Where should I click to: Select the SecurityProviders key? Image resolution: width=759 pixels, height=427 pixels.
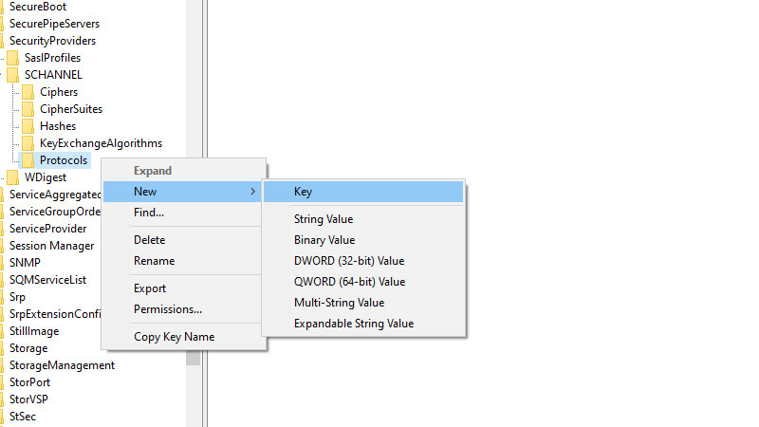pos(52,41)
